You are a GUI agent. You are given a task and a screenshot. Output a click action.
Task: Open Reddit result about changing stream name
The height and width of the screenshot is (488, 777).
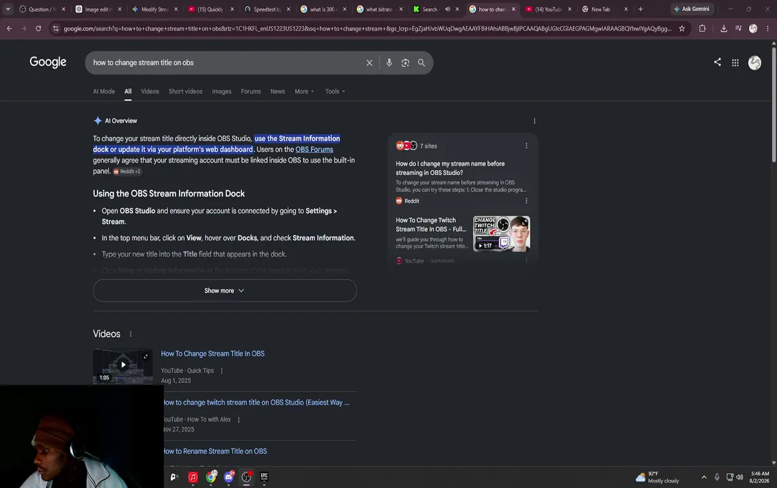coord(450,168)
